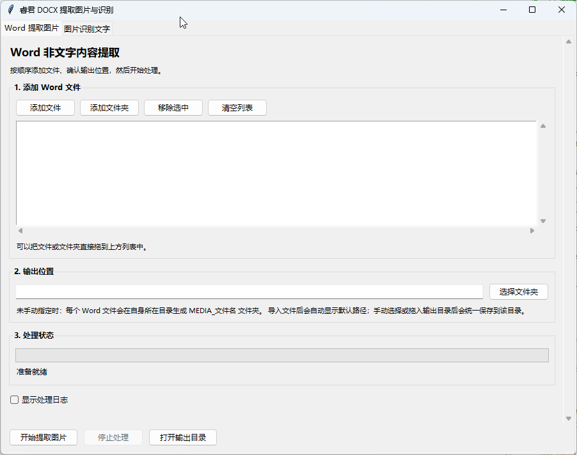Screen dimensions: 577x455
Task: Click the file list scroll-left arrow
Action: [x=20, y=231]
